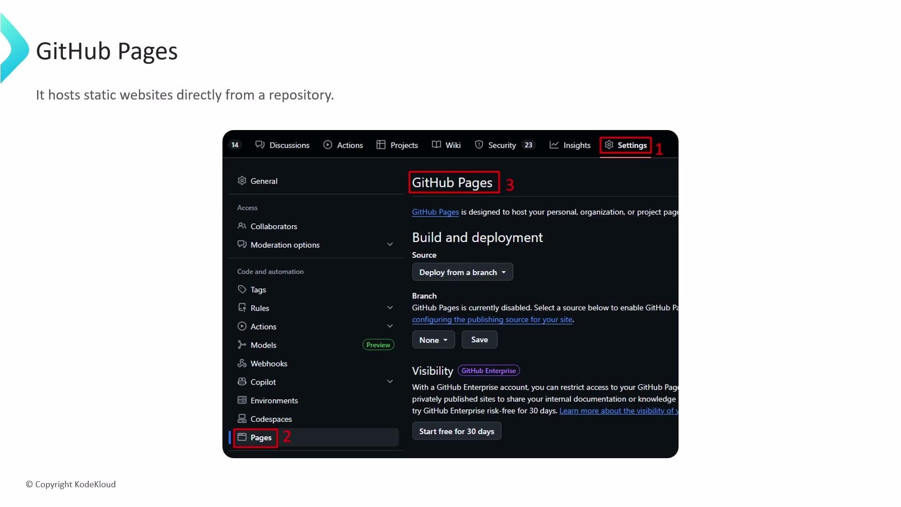Open the Wiki tab
This screenshot has height=507, width=901.
point(446,145)
